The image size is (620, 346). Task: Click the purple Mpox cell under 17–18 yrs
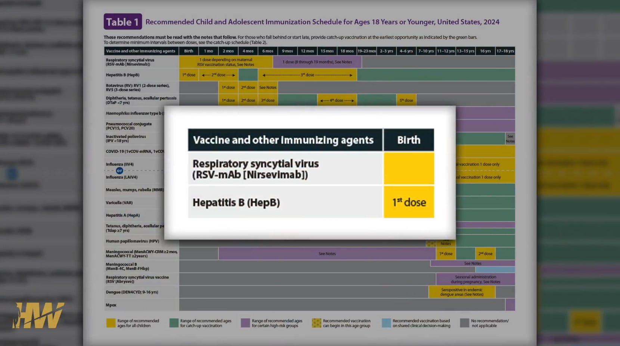(510, 305)
